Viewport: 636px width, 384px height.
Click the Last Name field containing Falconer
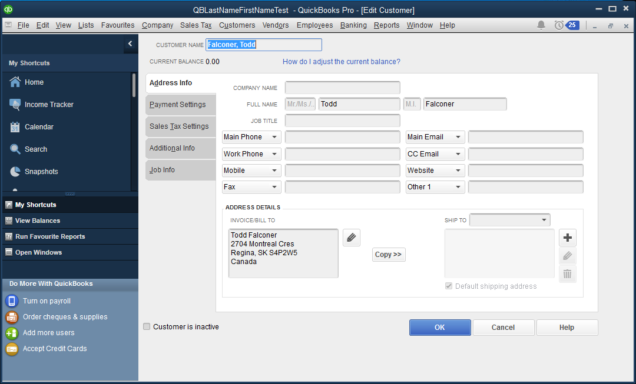pyautogui.click(x=465, y=104)
